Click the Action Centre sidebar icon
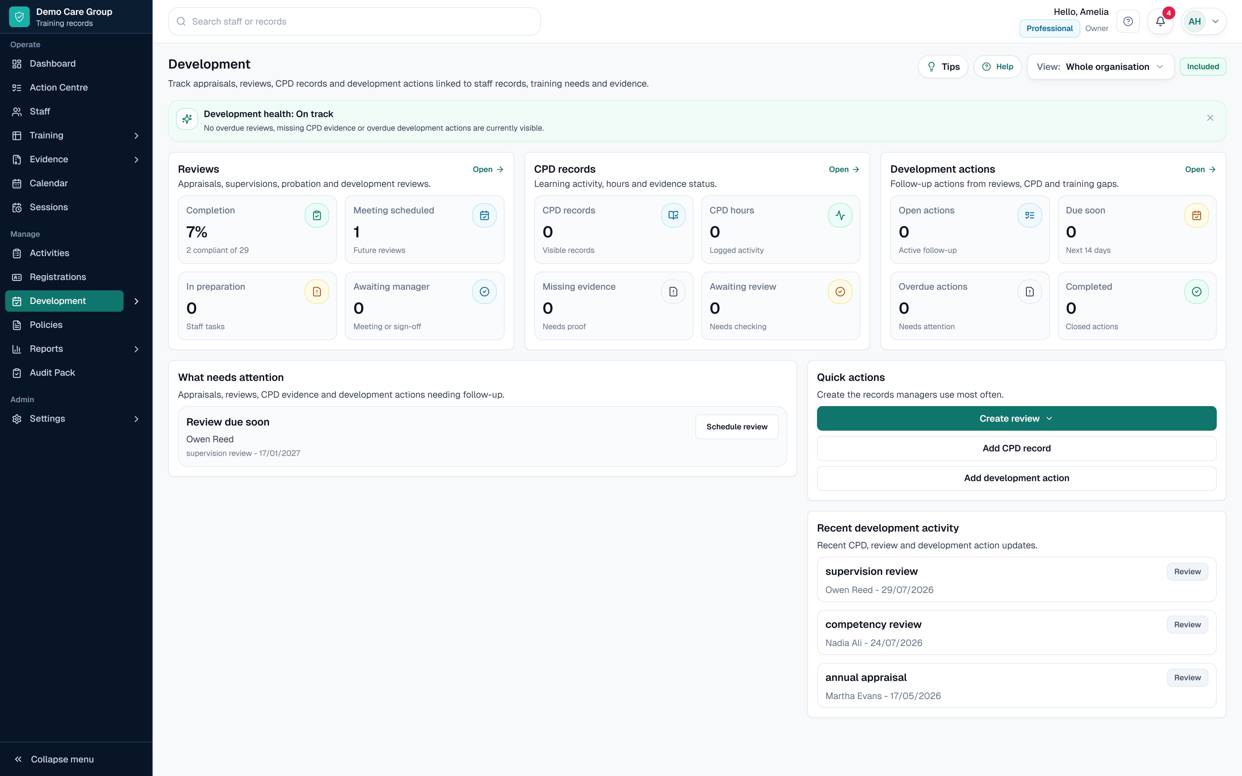Image resolution: width=1242 pixels, height=776 pixels. [x=17, y=88]
